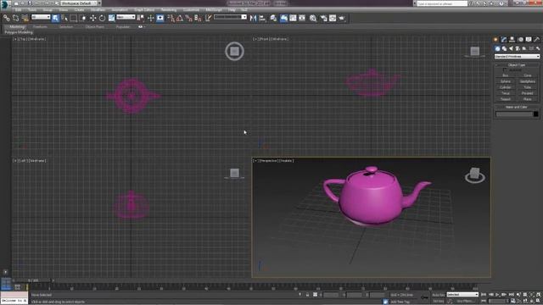Toggle Keyboard Shortcut Override
The image size is (543, 305).
pyautogui.click(x=160, y=18)
